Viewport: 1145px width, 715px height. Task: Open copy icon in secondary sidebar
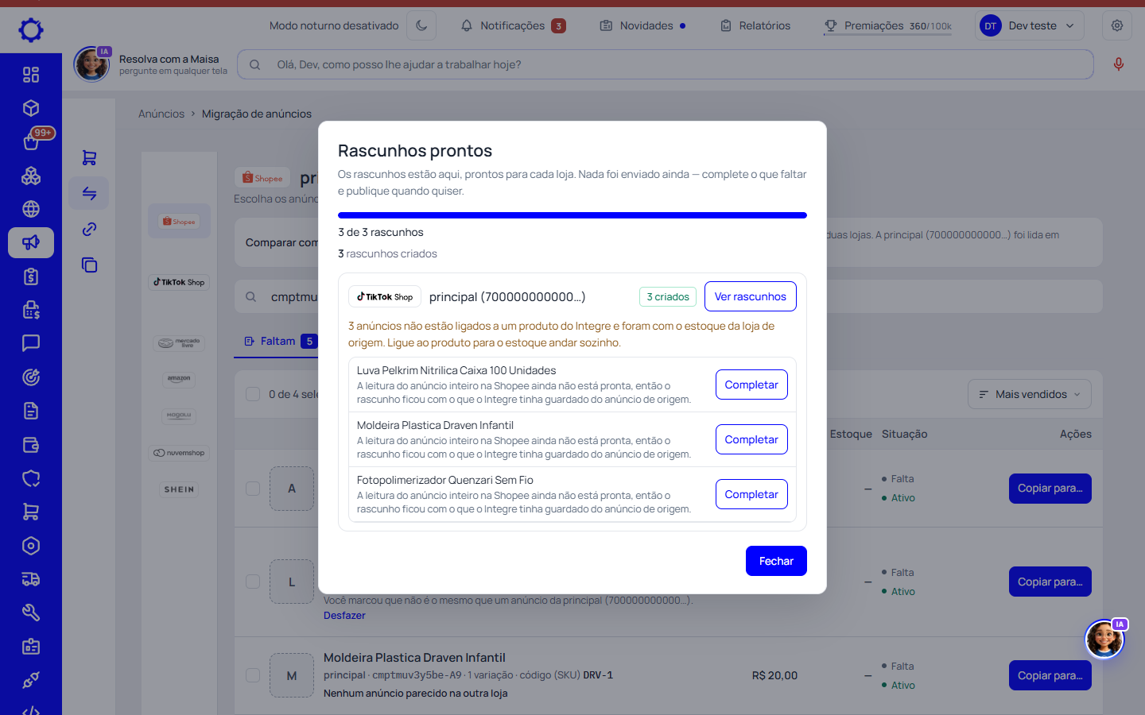click(x=89, y=265)
